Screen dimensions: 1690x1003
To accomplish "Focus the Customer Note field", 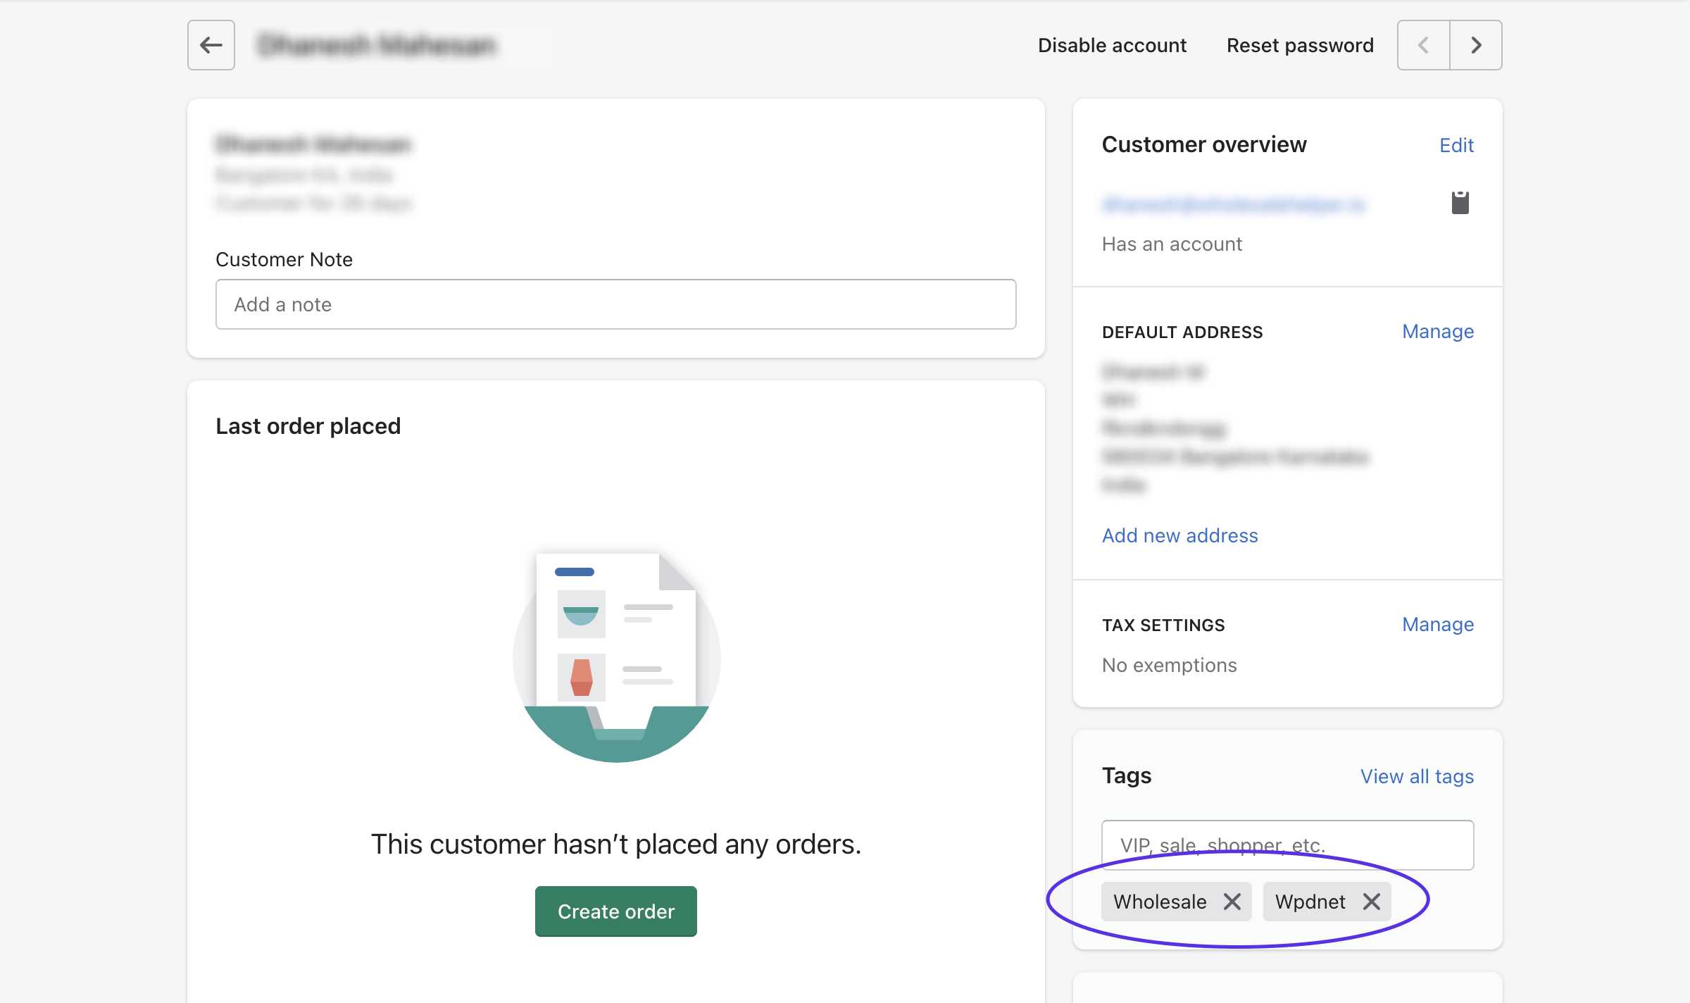I will click(615, 304).
